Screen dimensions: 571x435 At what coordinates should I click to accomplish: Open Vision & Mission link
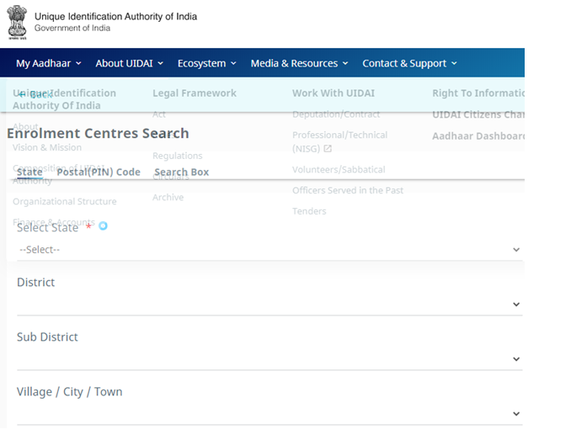point(47,147)
